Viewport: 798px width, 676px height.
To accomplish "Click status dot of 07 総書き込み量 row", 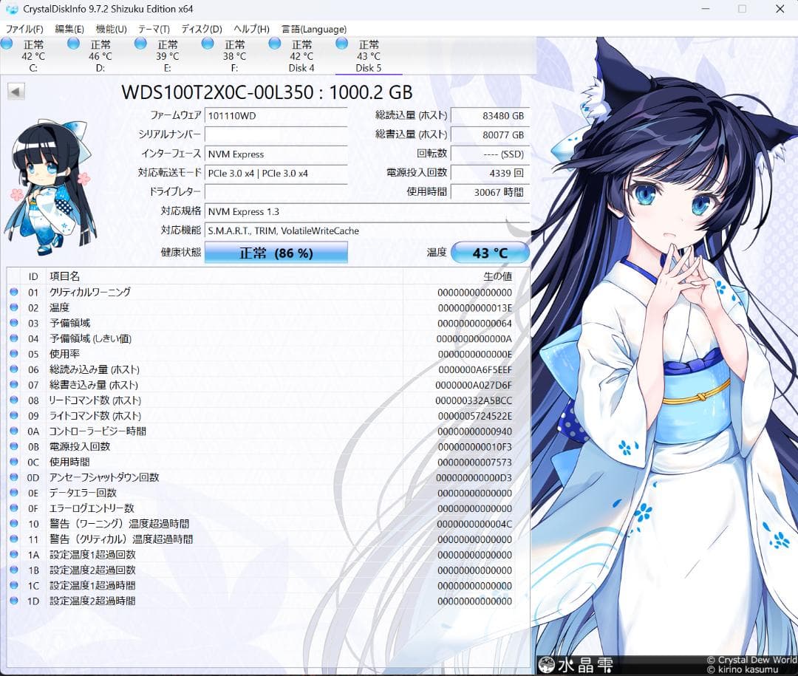I will coord(14,384).
